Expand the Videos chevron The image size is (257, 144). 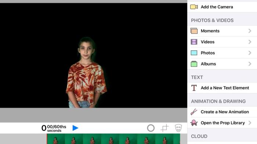[250, 42]
